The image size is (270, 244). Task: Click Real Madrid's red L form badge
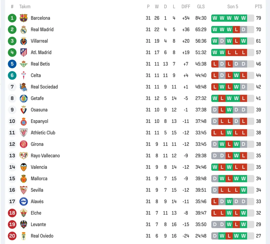click(x=236, y=30)
